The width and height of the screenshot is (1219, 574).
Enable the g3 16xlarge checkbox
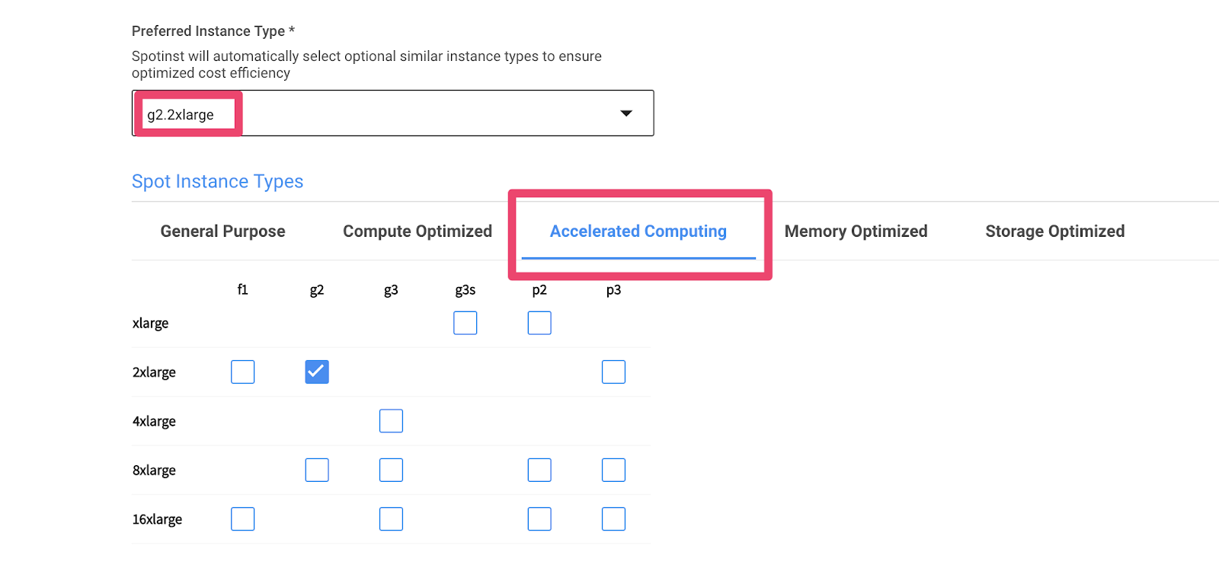[391, 519]
